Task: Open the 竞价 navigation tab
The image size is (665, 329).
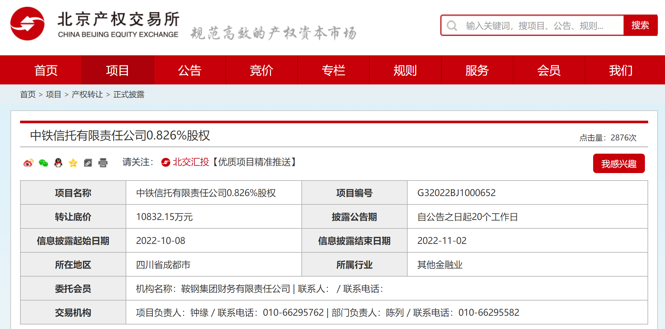Action: click(x=262, y=70)
